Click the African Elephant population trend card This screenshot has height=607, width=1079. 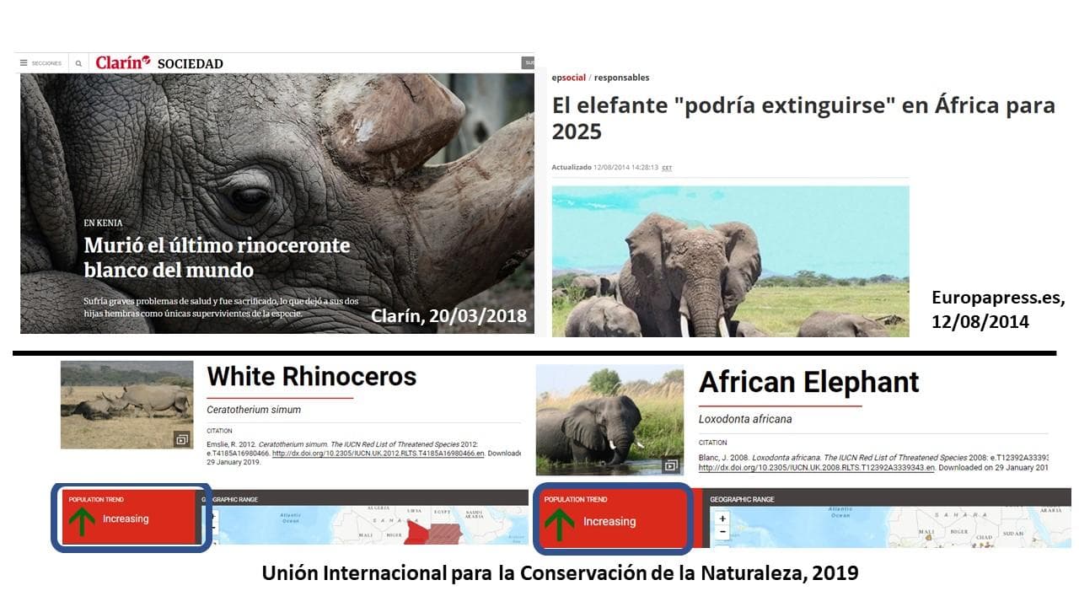[612, 518]
